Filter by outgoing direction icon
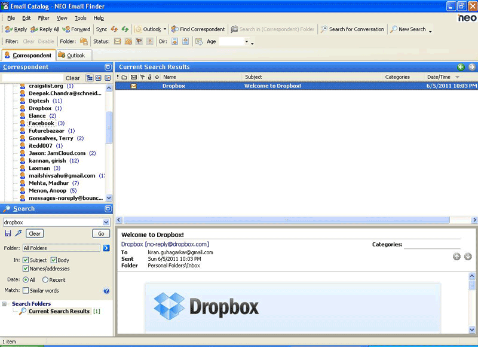This screenshot has width=478, height=347. click(x=185, y=41)
